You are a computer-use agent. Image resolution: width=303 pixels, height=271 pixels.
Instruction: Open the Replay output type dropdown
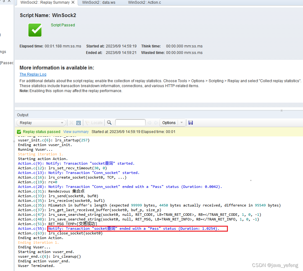(41, 123)
